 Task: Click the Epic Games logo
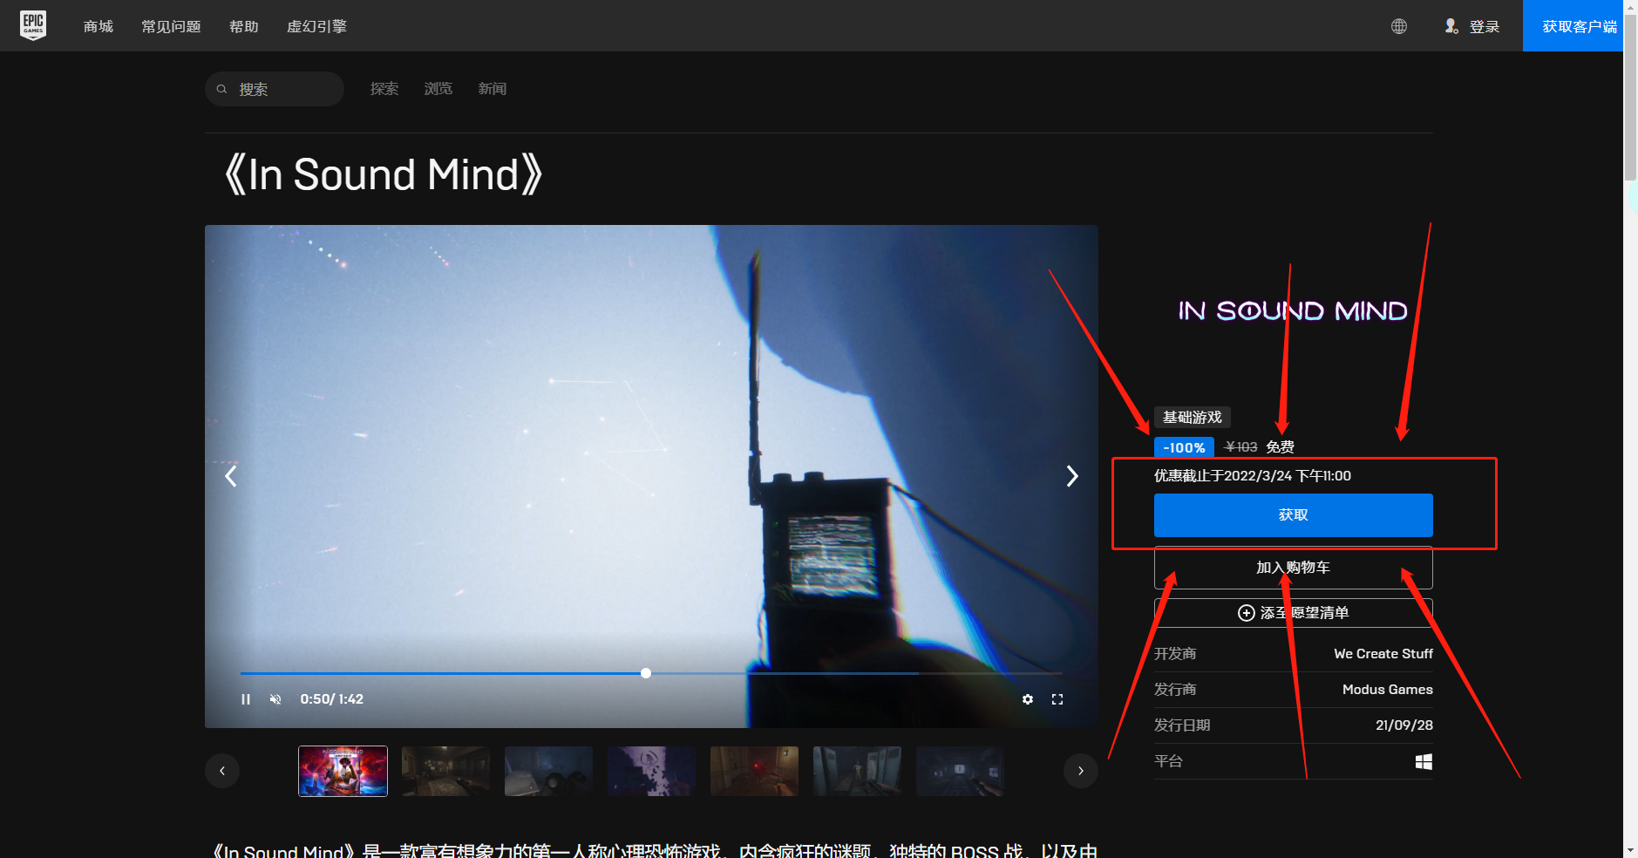coord(33,24)
